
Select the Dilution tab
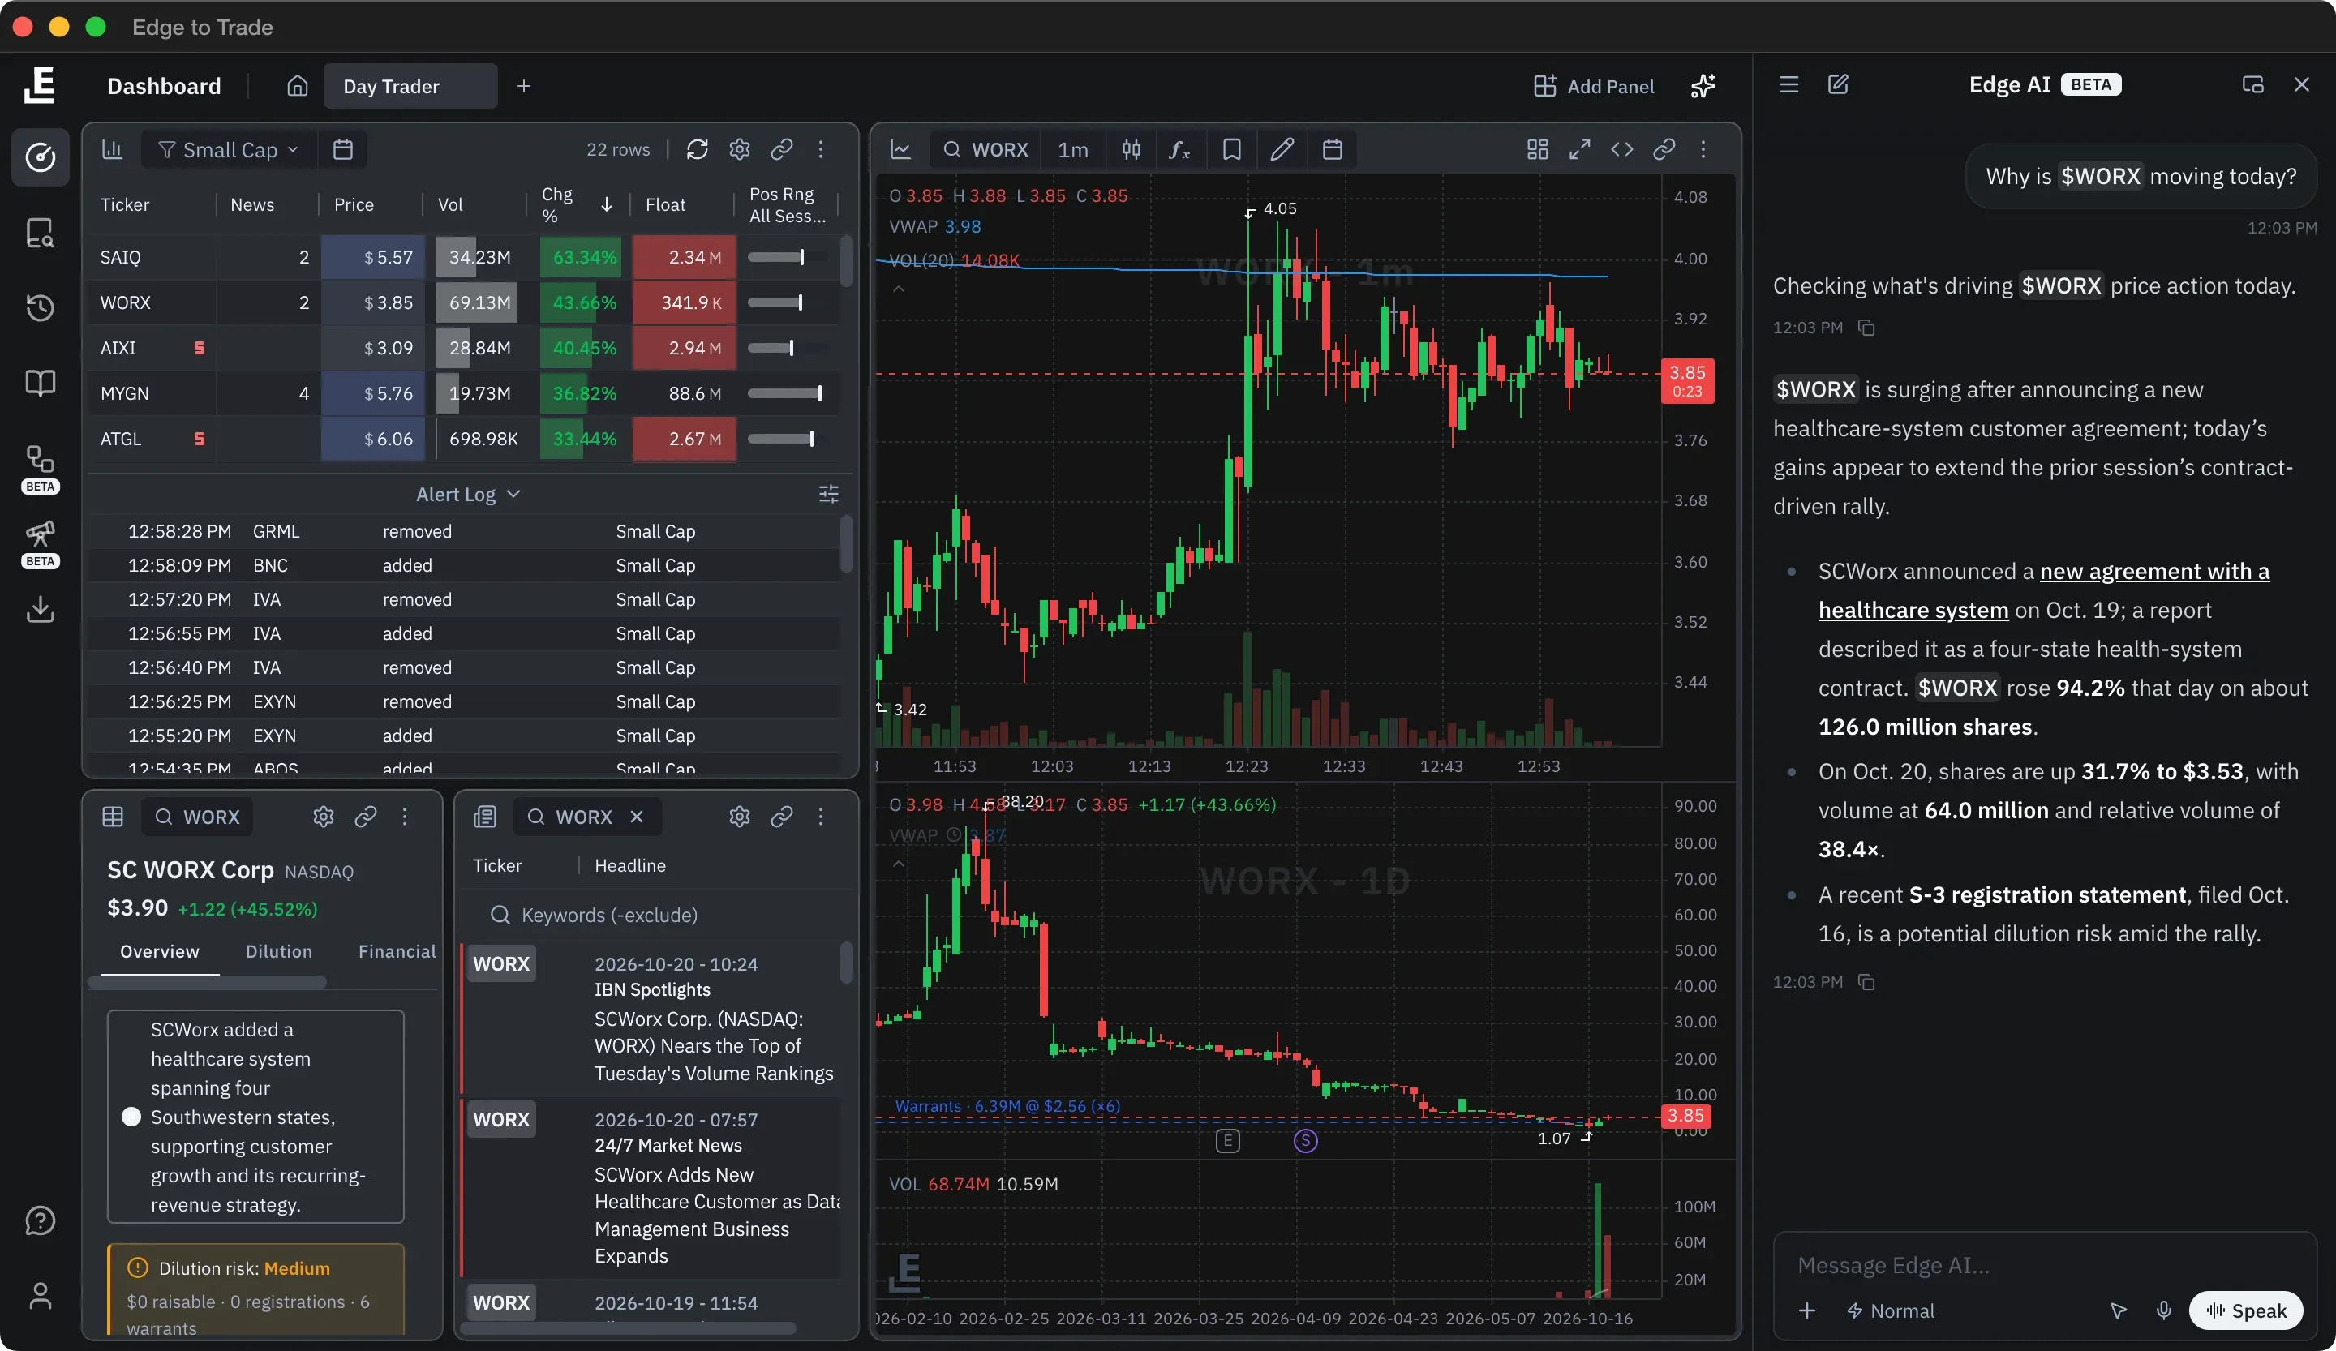click(278, 952)
